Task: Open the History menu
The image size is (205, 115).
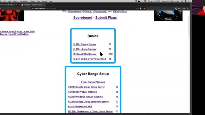Action: pos(16,1)
